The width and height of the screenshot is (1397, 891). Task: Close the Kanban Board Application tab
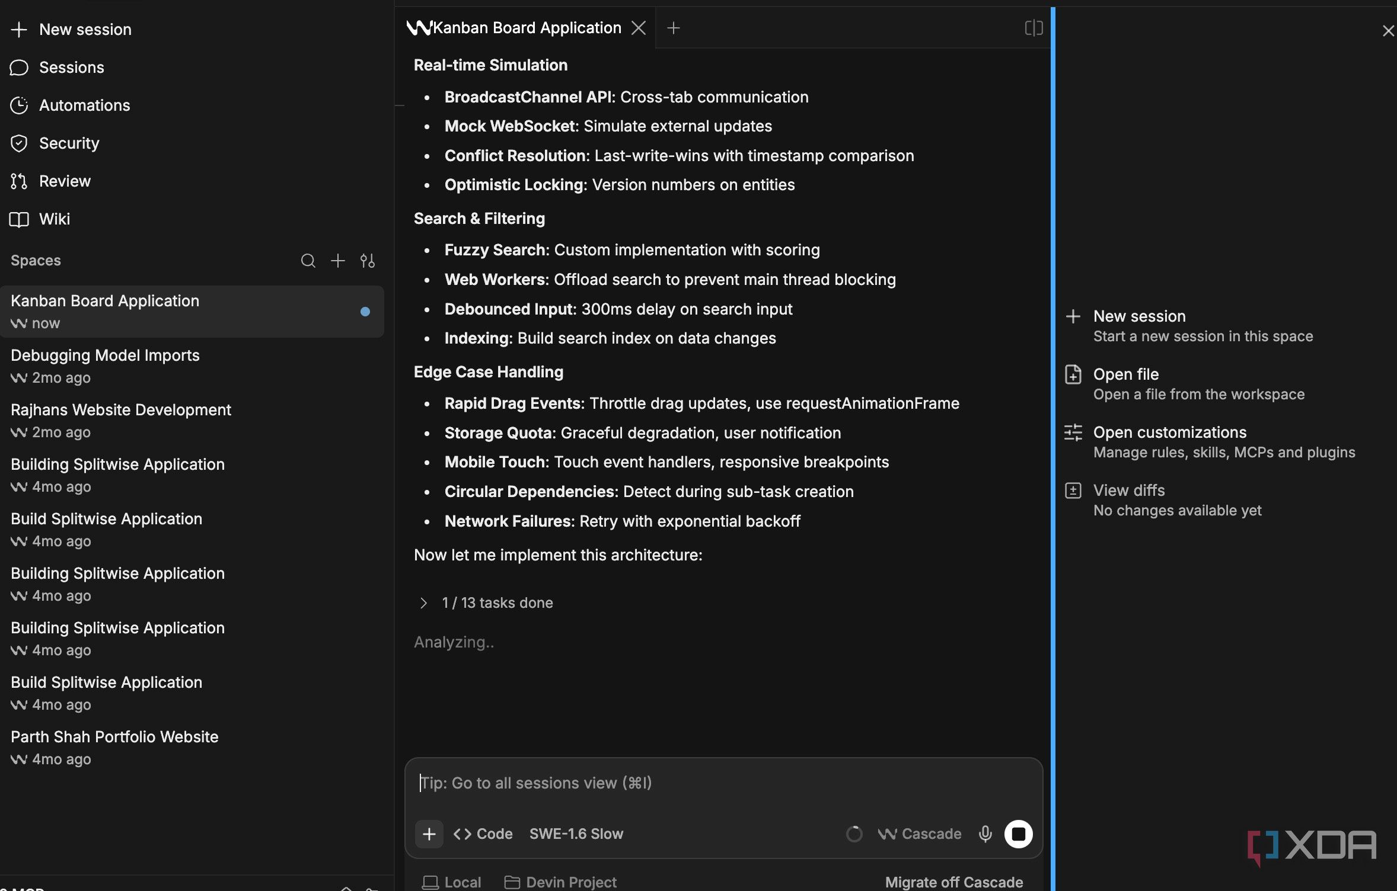(x=639, y=28)
